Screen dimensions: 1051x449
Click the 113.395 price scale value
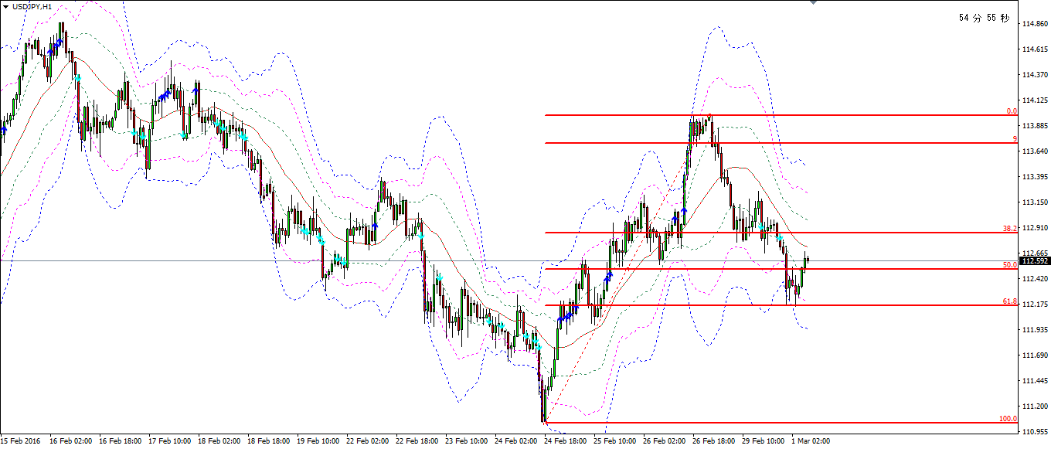coord(1035,177)
